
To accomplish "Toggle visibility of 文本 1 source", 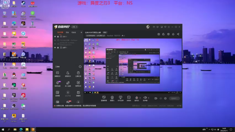I will click(55, 36).
